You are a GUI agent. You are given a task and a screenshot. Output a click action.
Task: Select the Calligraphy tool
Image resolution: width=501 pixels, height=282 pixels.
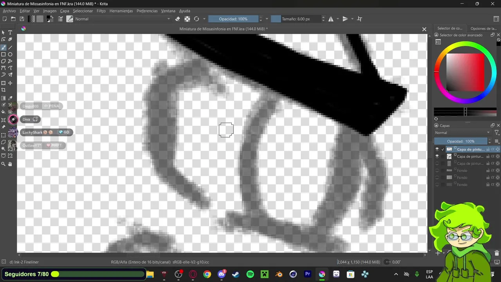(10, 39)
